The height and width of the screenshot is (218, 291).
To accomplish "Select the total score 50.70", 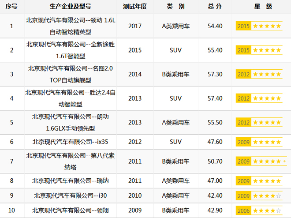I will 215,162.
